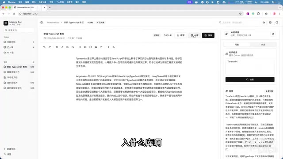
Task: Click the Miaoma Doc logo
Action: point(6,23)
